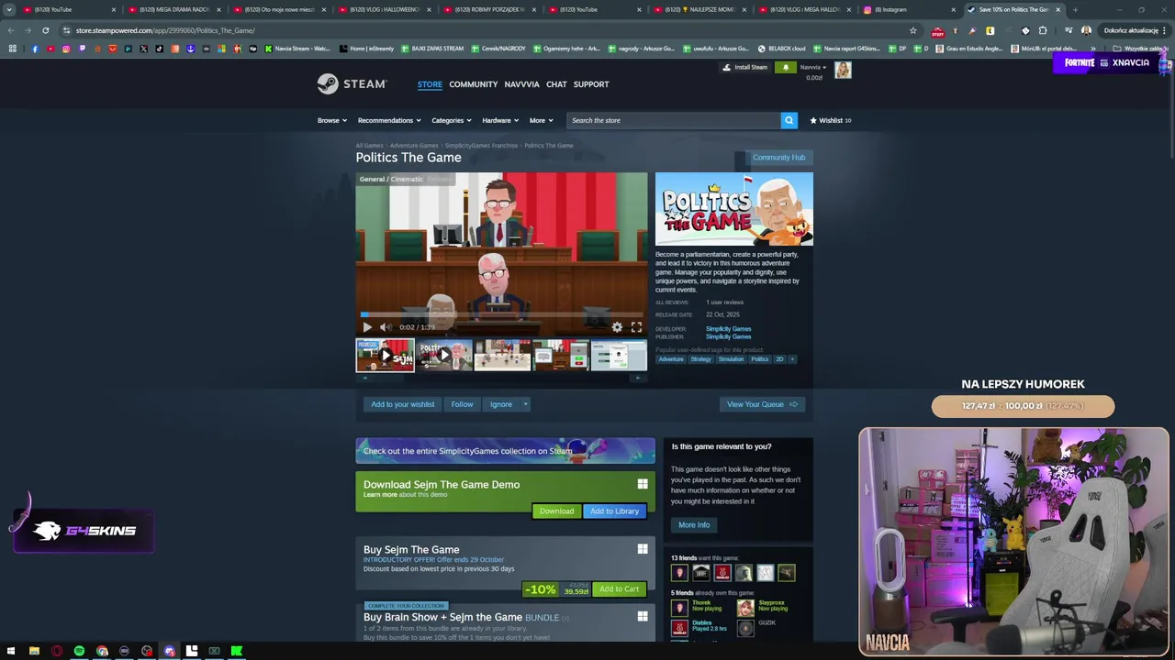This screenshot has width=1175, height=660.
Task: Reload the page in the browser
Action: 45,30
